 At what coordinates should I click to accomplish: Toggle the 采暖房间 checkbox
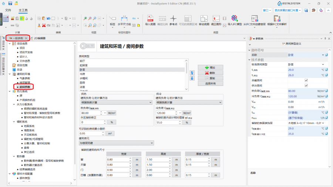pos(306,80)
